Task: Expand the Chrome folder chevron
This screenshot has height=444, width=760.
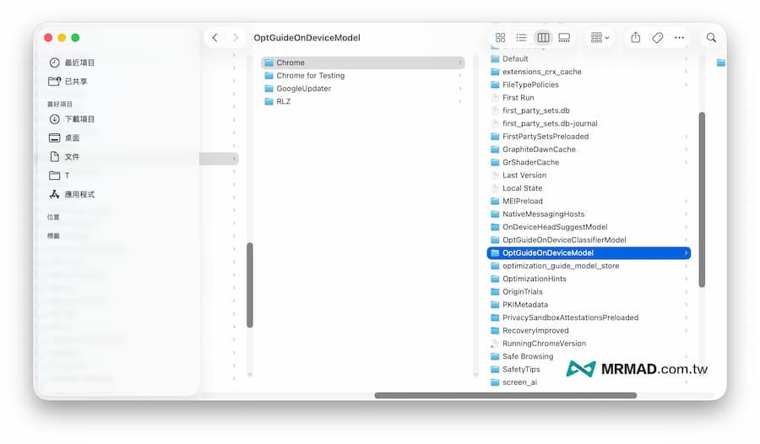Action: tap(460, 62)
